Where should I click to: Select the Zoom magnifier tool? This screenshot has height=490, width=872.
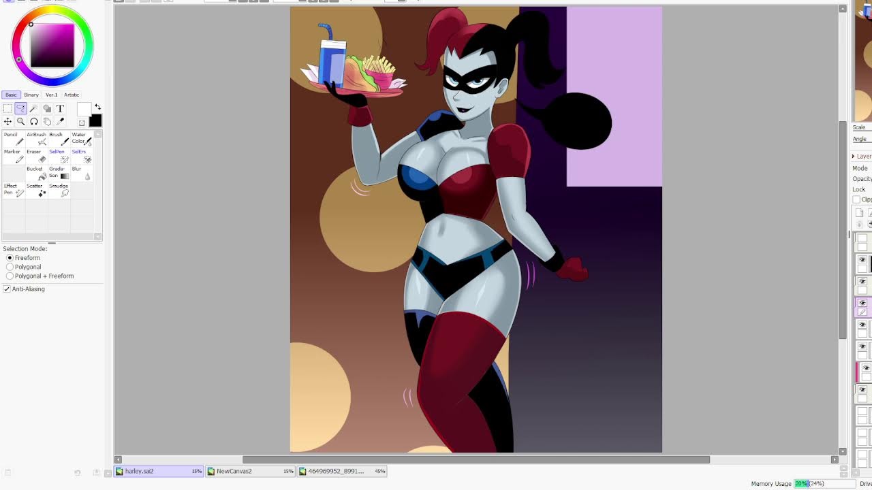click(x=20, y=121)
